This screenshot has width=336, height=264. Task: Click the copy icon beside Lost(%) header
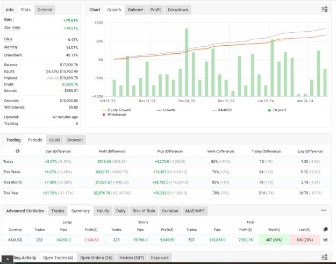coord(325,230)
